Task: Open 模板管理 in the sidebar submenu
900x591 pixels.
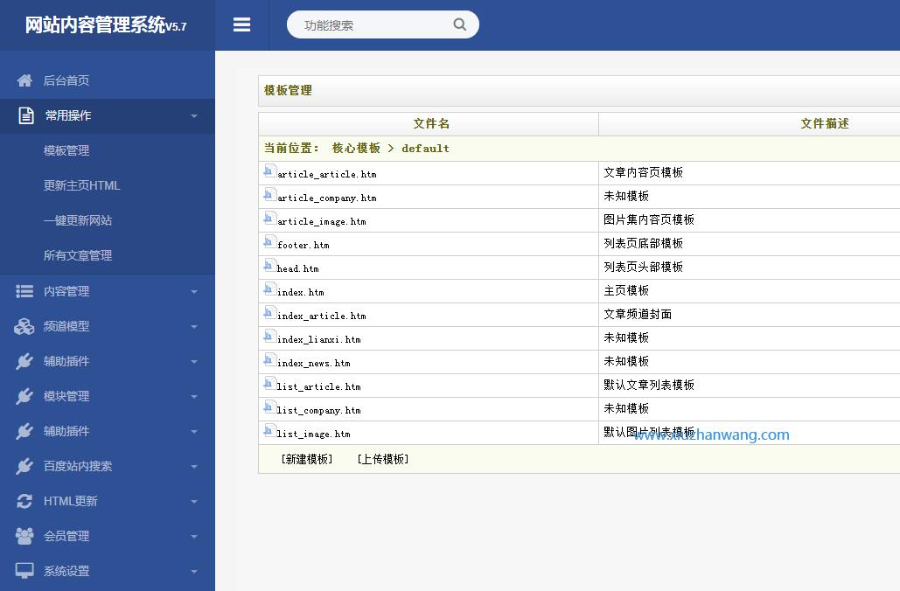Action: tap(66, 150)
